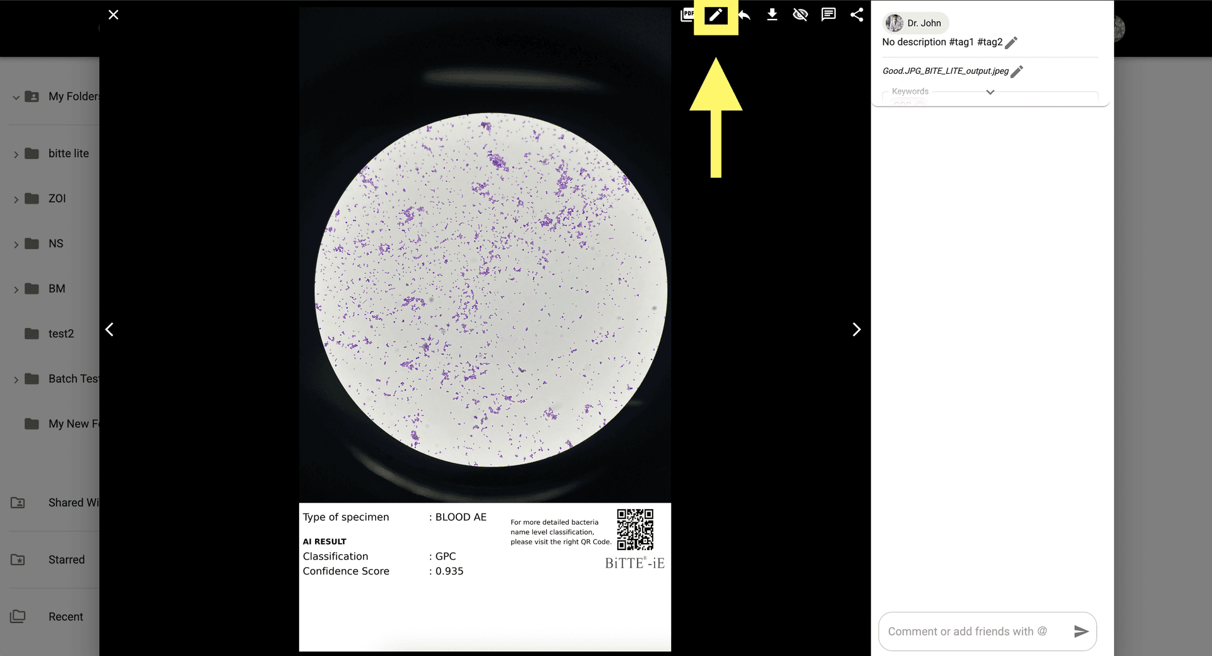The image size is (1212, 656).
Task: Toggle the crossed-out eye visibility icon
Action: coord(800,15)
